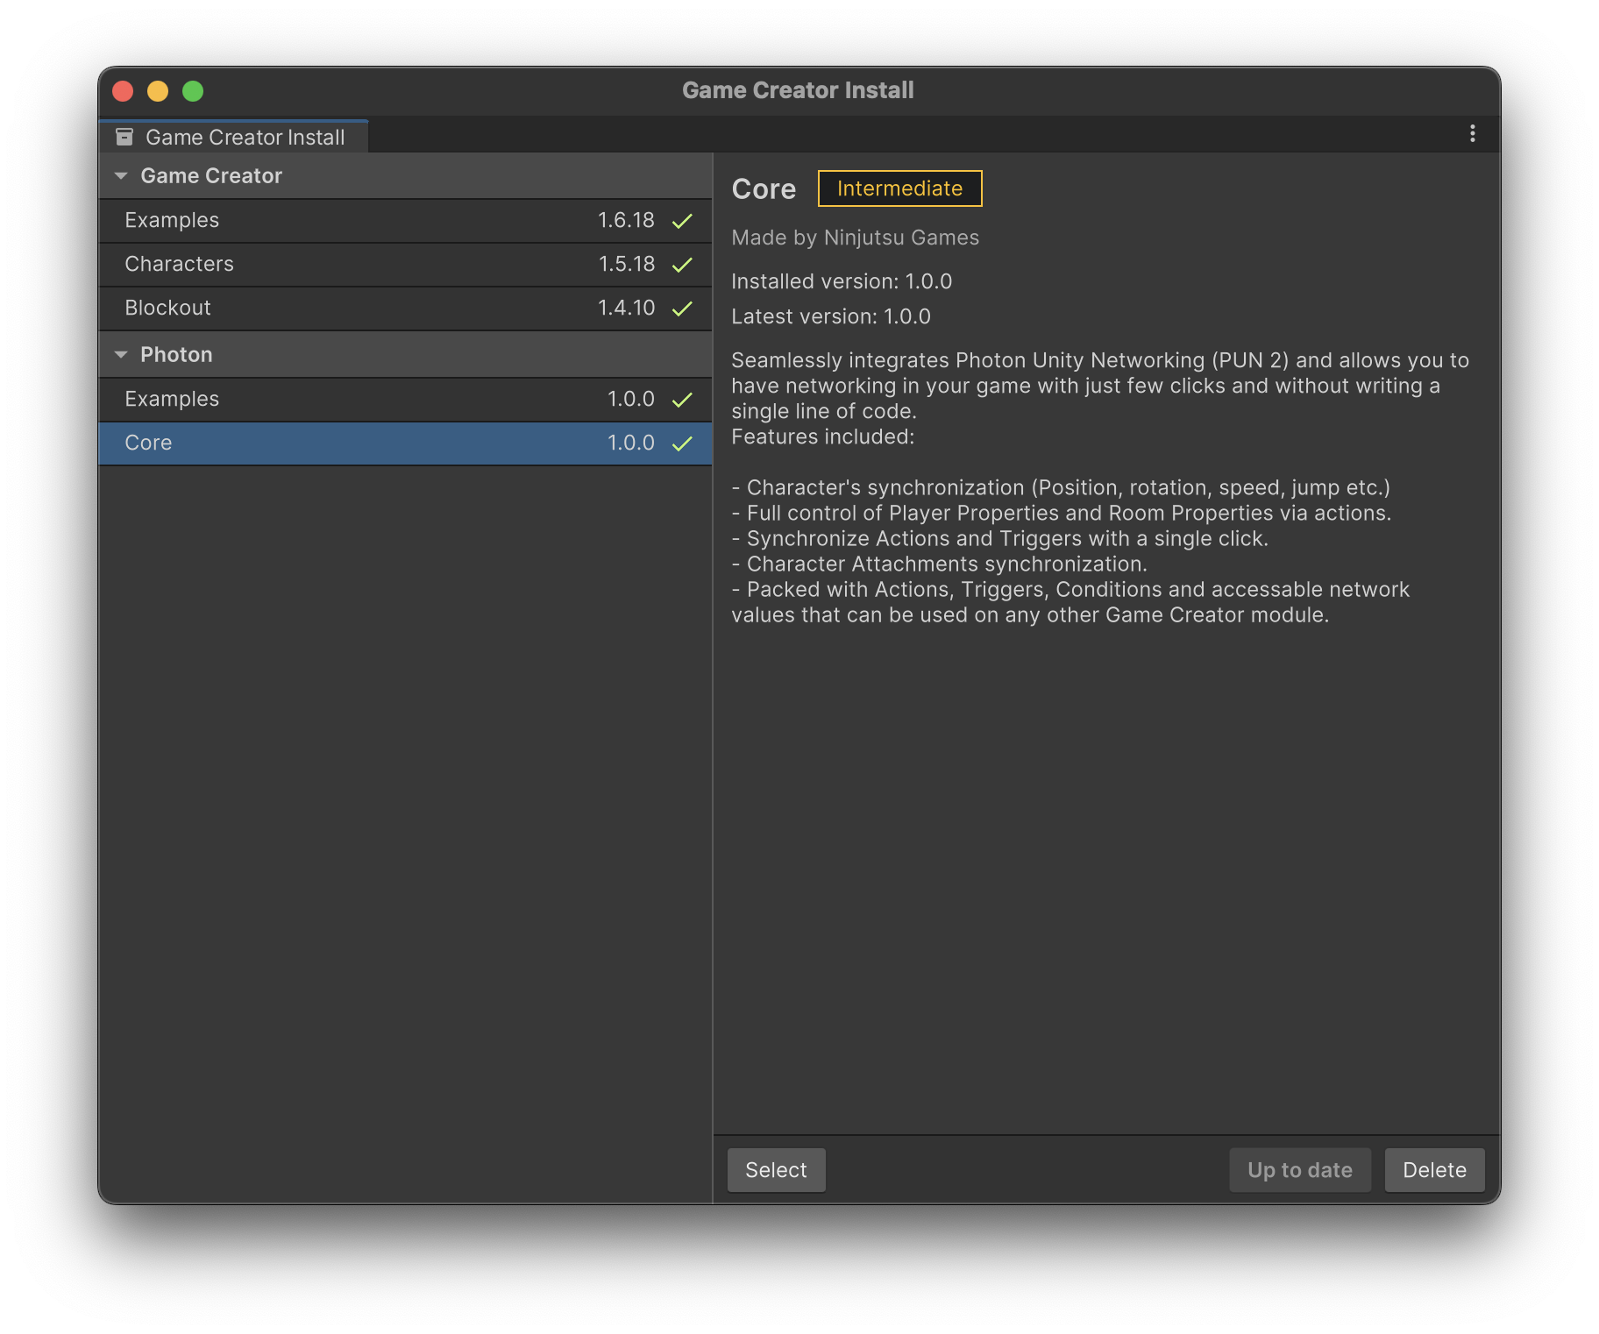Screen dimensions: 1599x1334
Task: Collapse the Photon section arrow
Action: 121,355
